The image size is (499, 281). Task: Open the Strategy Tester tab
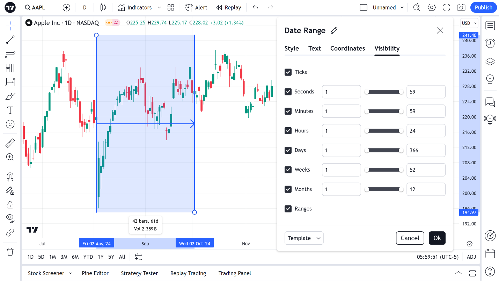(139, 273)
